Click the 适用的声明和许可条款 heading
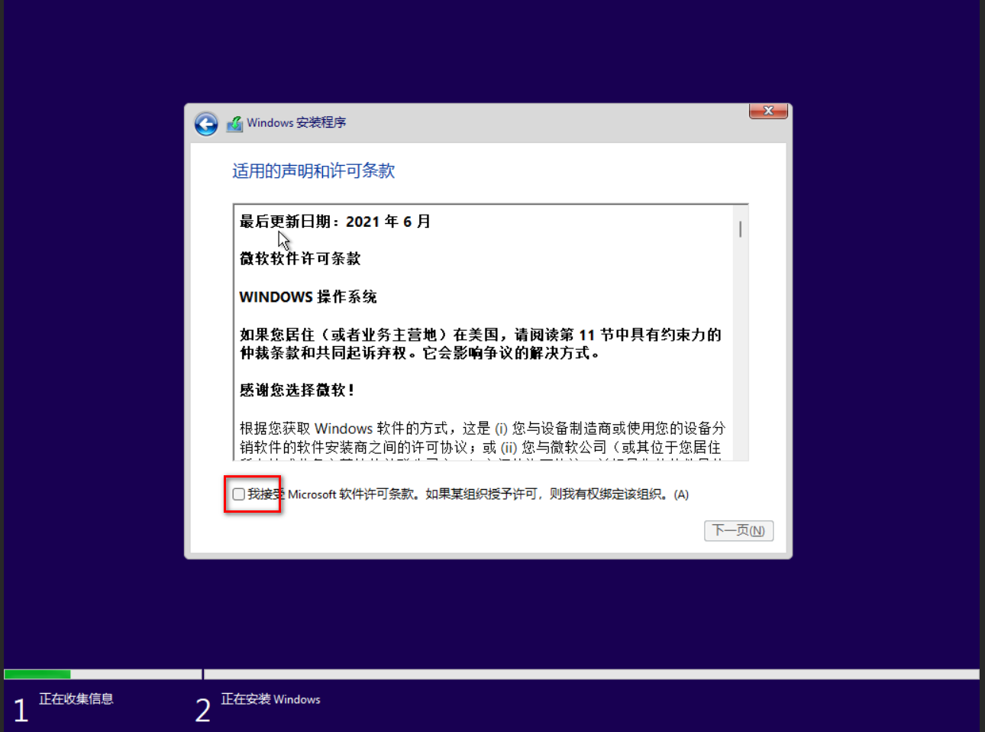The width and height of the screenshot is (985, 732). point(313,170)
